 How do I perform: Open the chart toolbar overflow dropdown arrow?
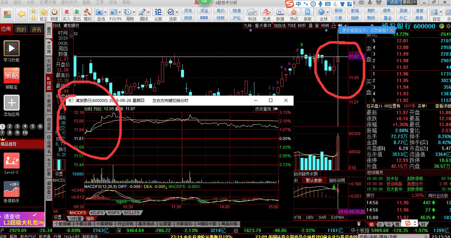tap(346, 25)
